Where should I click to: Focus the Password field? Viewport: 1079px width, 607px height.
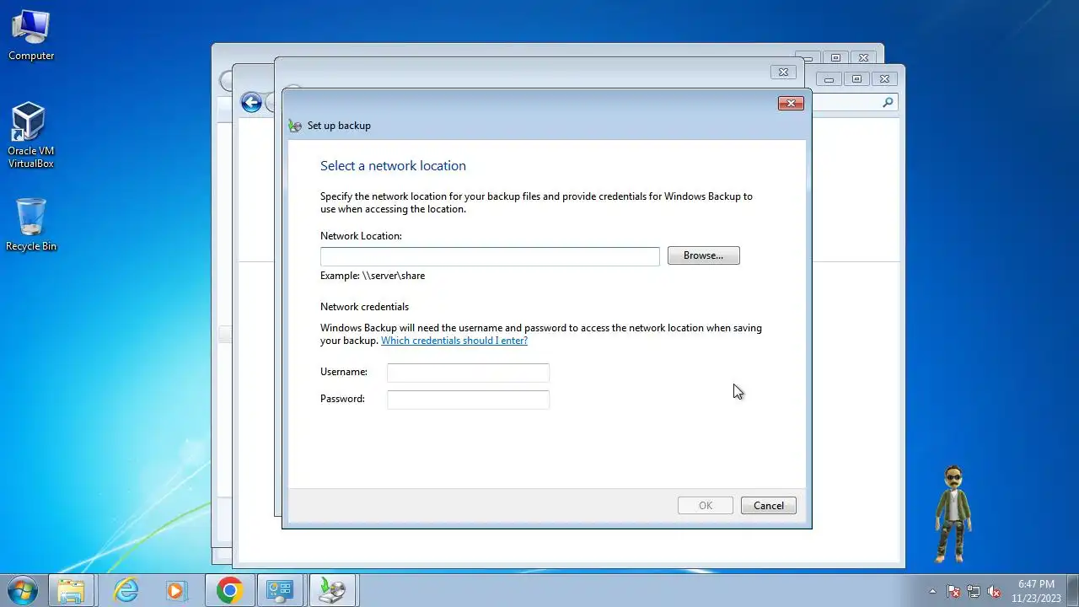pyautogui.click(x=468, y=400)
